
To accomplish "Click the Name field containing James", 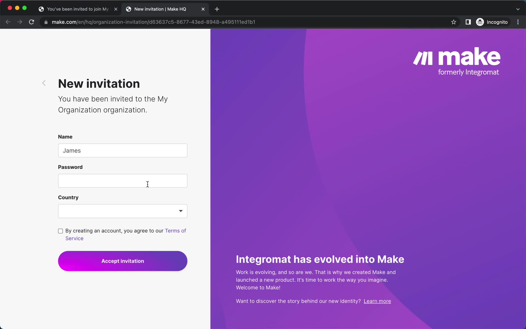I will [123, 151].
